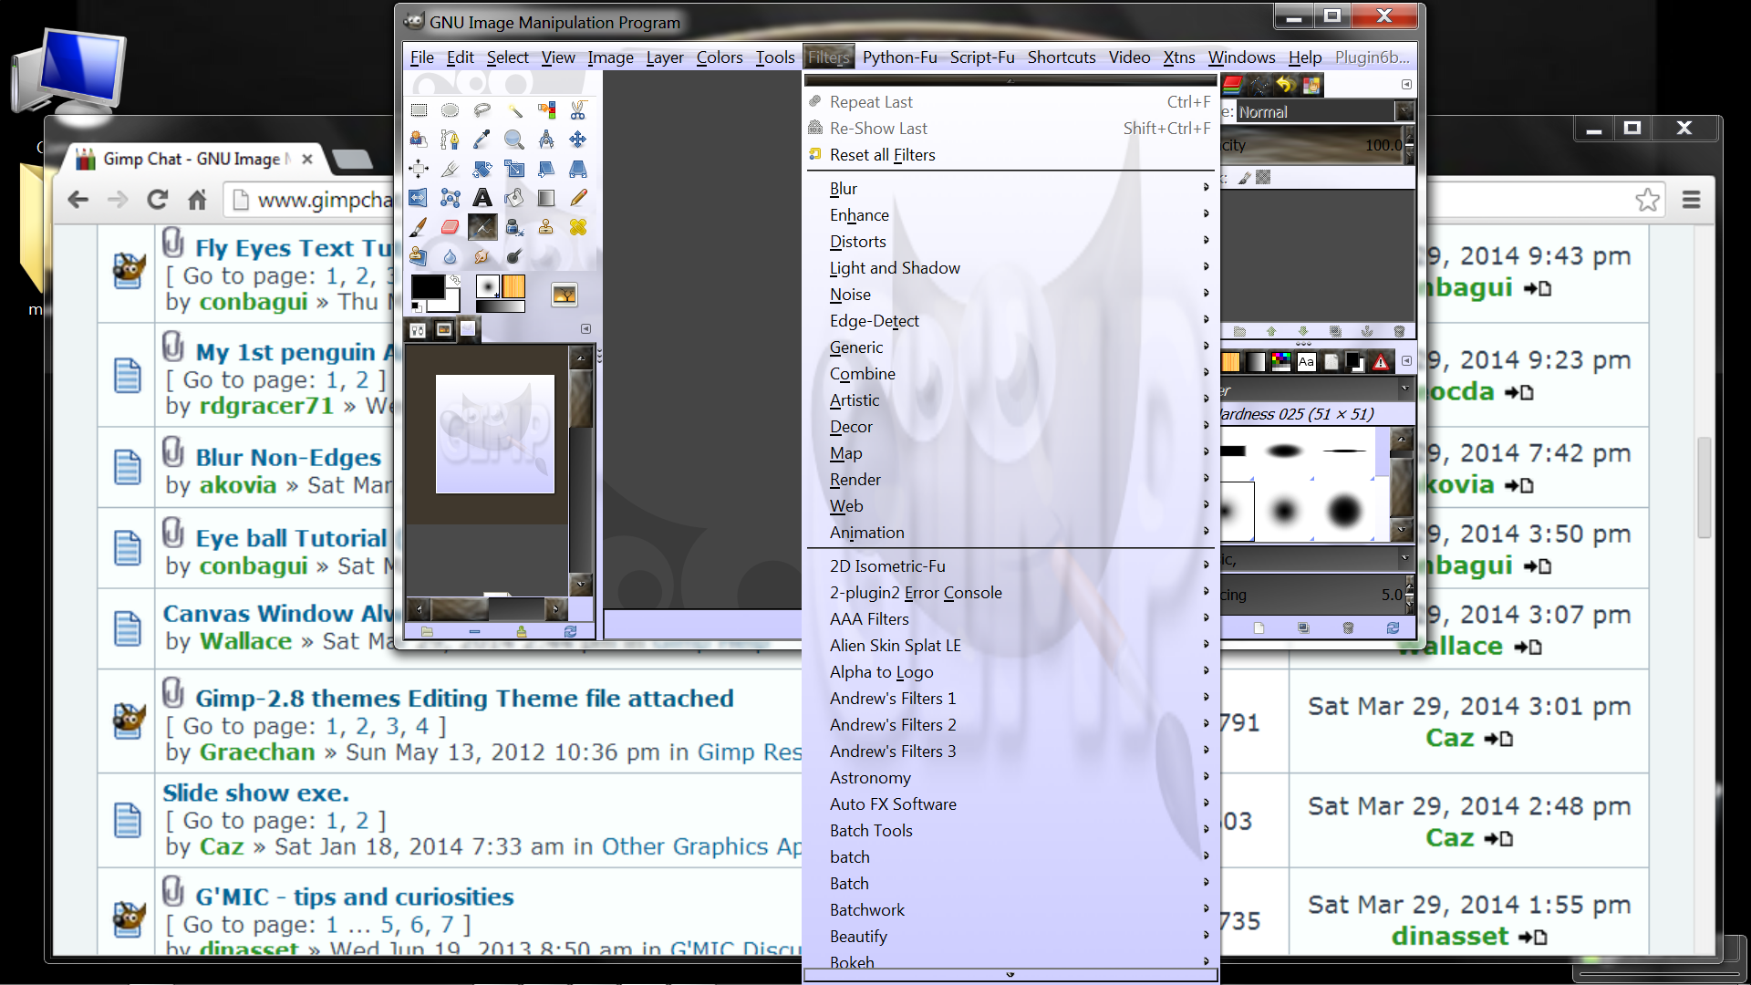Expand the Alpha to Logo submenu
Image resolution: width=1751 pixels, height=985 pixels.
tap(1010, 672)
